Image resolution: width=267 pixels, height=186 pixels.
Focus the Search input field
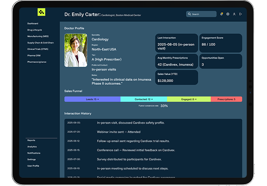click(x=201, y=14)
